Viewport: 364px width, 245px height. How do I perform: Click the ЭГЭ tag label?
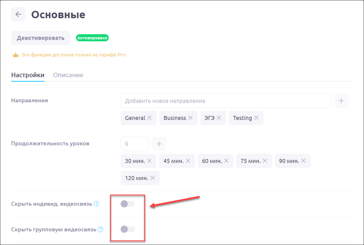point(209,118)
